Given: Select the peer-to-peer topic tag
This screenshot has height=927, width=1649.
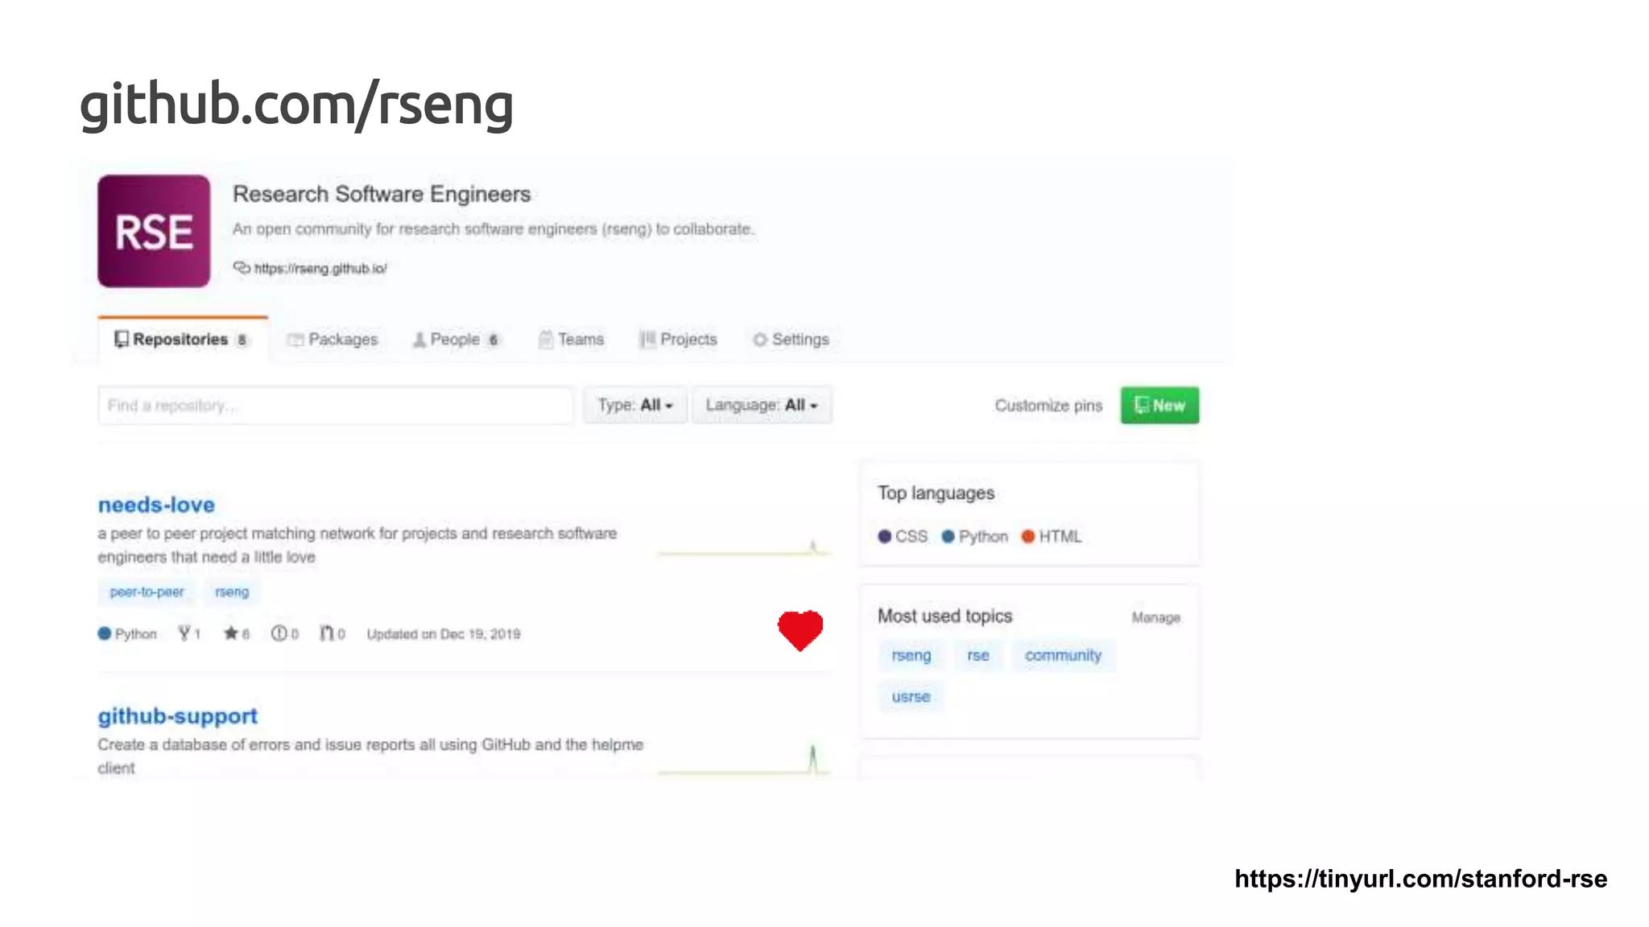Looking at the screenshot, I should click(x=147, y=592).
